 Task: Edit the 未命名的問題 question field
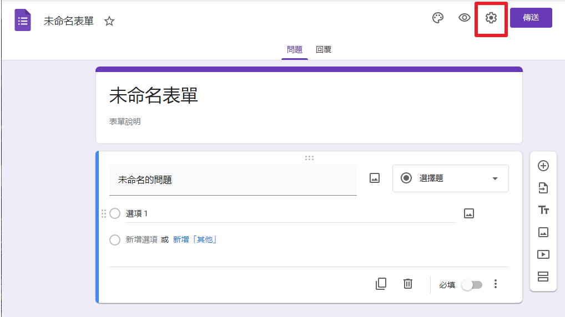tap(233, 180)
